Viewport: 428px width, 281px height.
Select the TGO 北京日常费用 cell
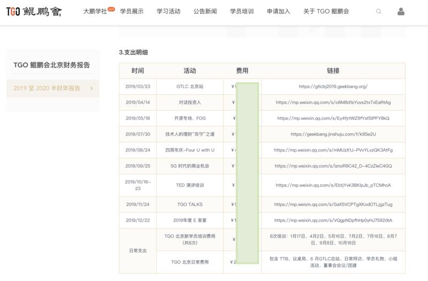[190, 262]
